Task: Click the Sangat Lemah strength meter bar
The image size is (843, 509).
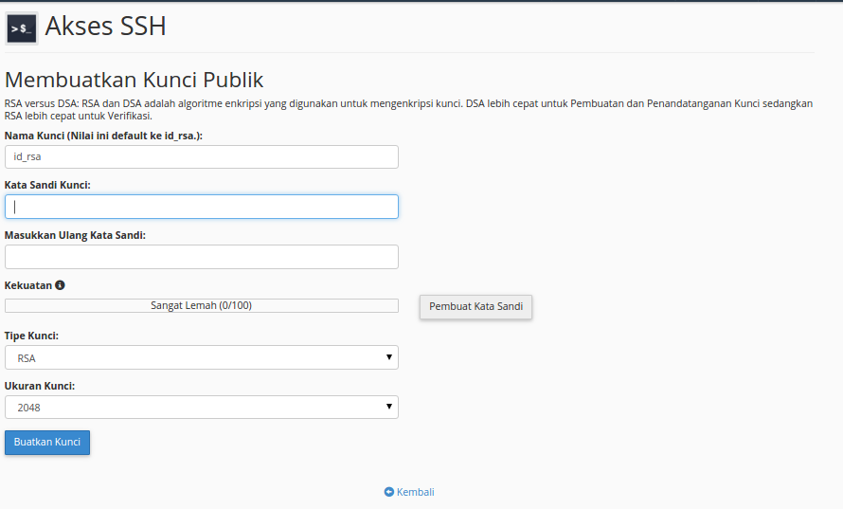Action: pyautogui.click(x=201, y=306)
